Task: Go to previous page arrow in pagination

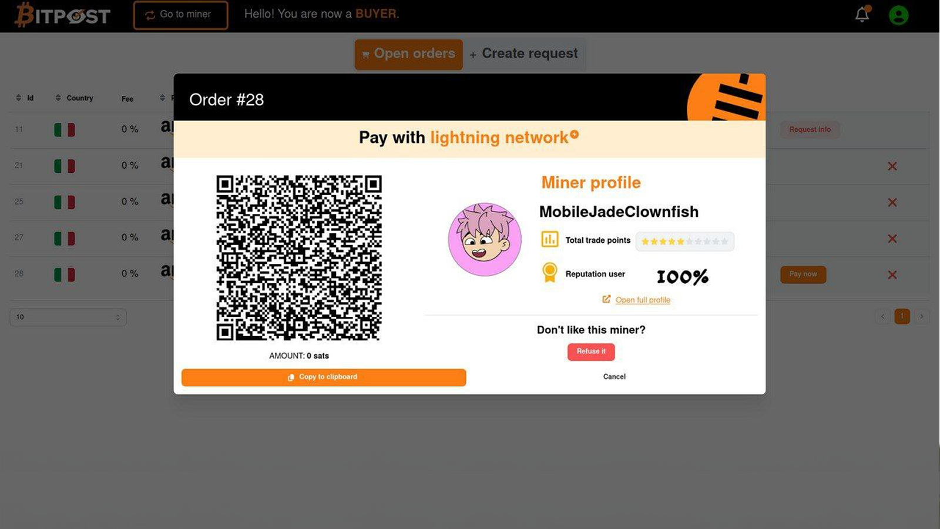Action: click(882, 316)
